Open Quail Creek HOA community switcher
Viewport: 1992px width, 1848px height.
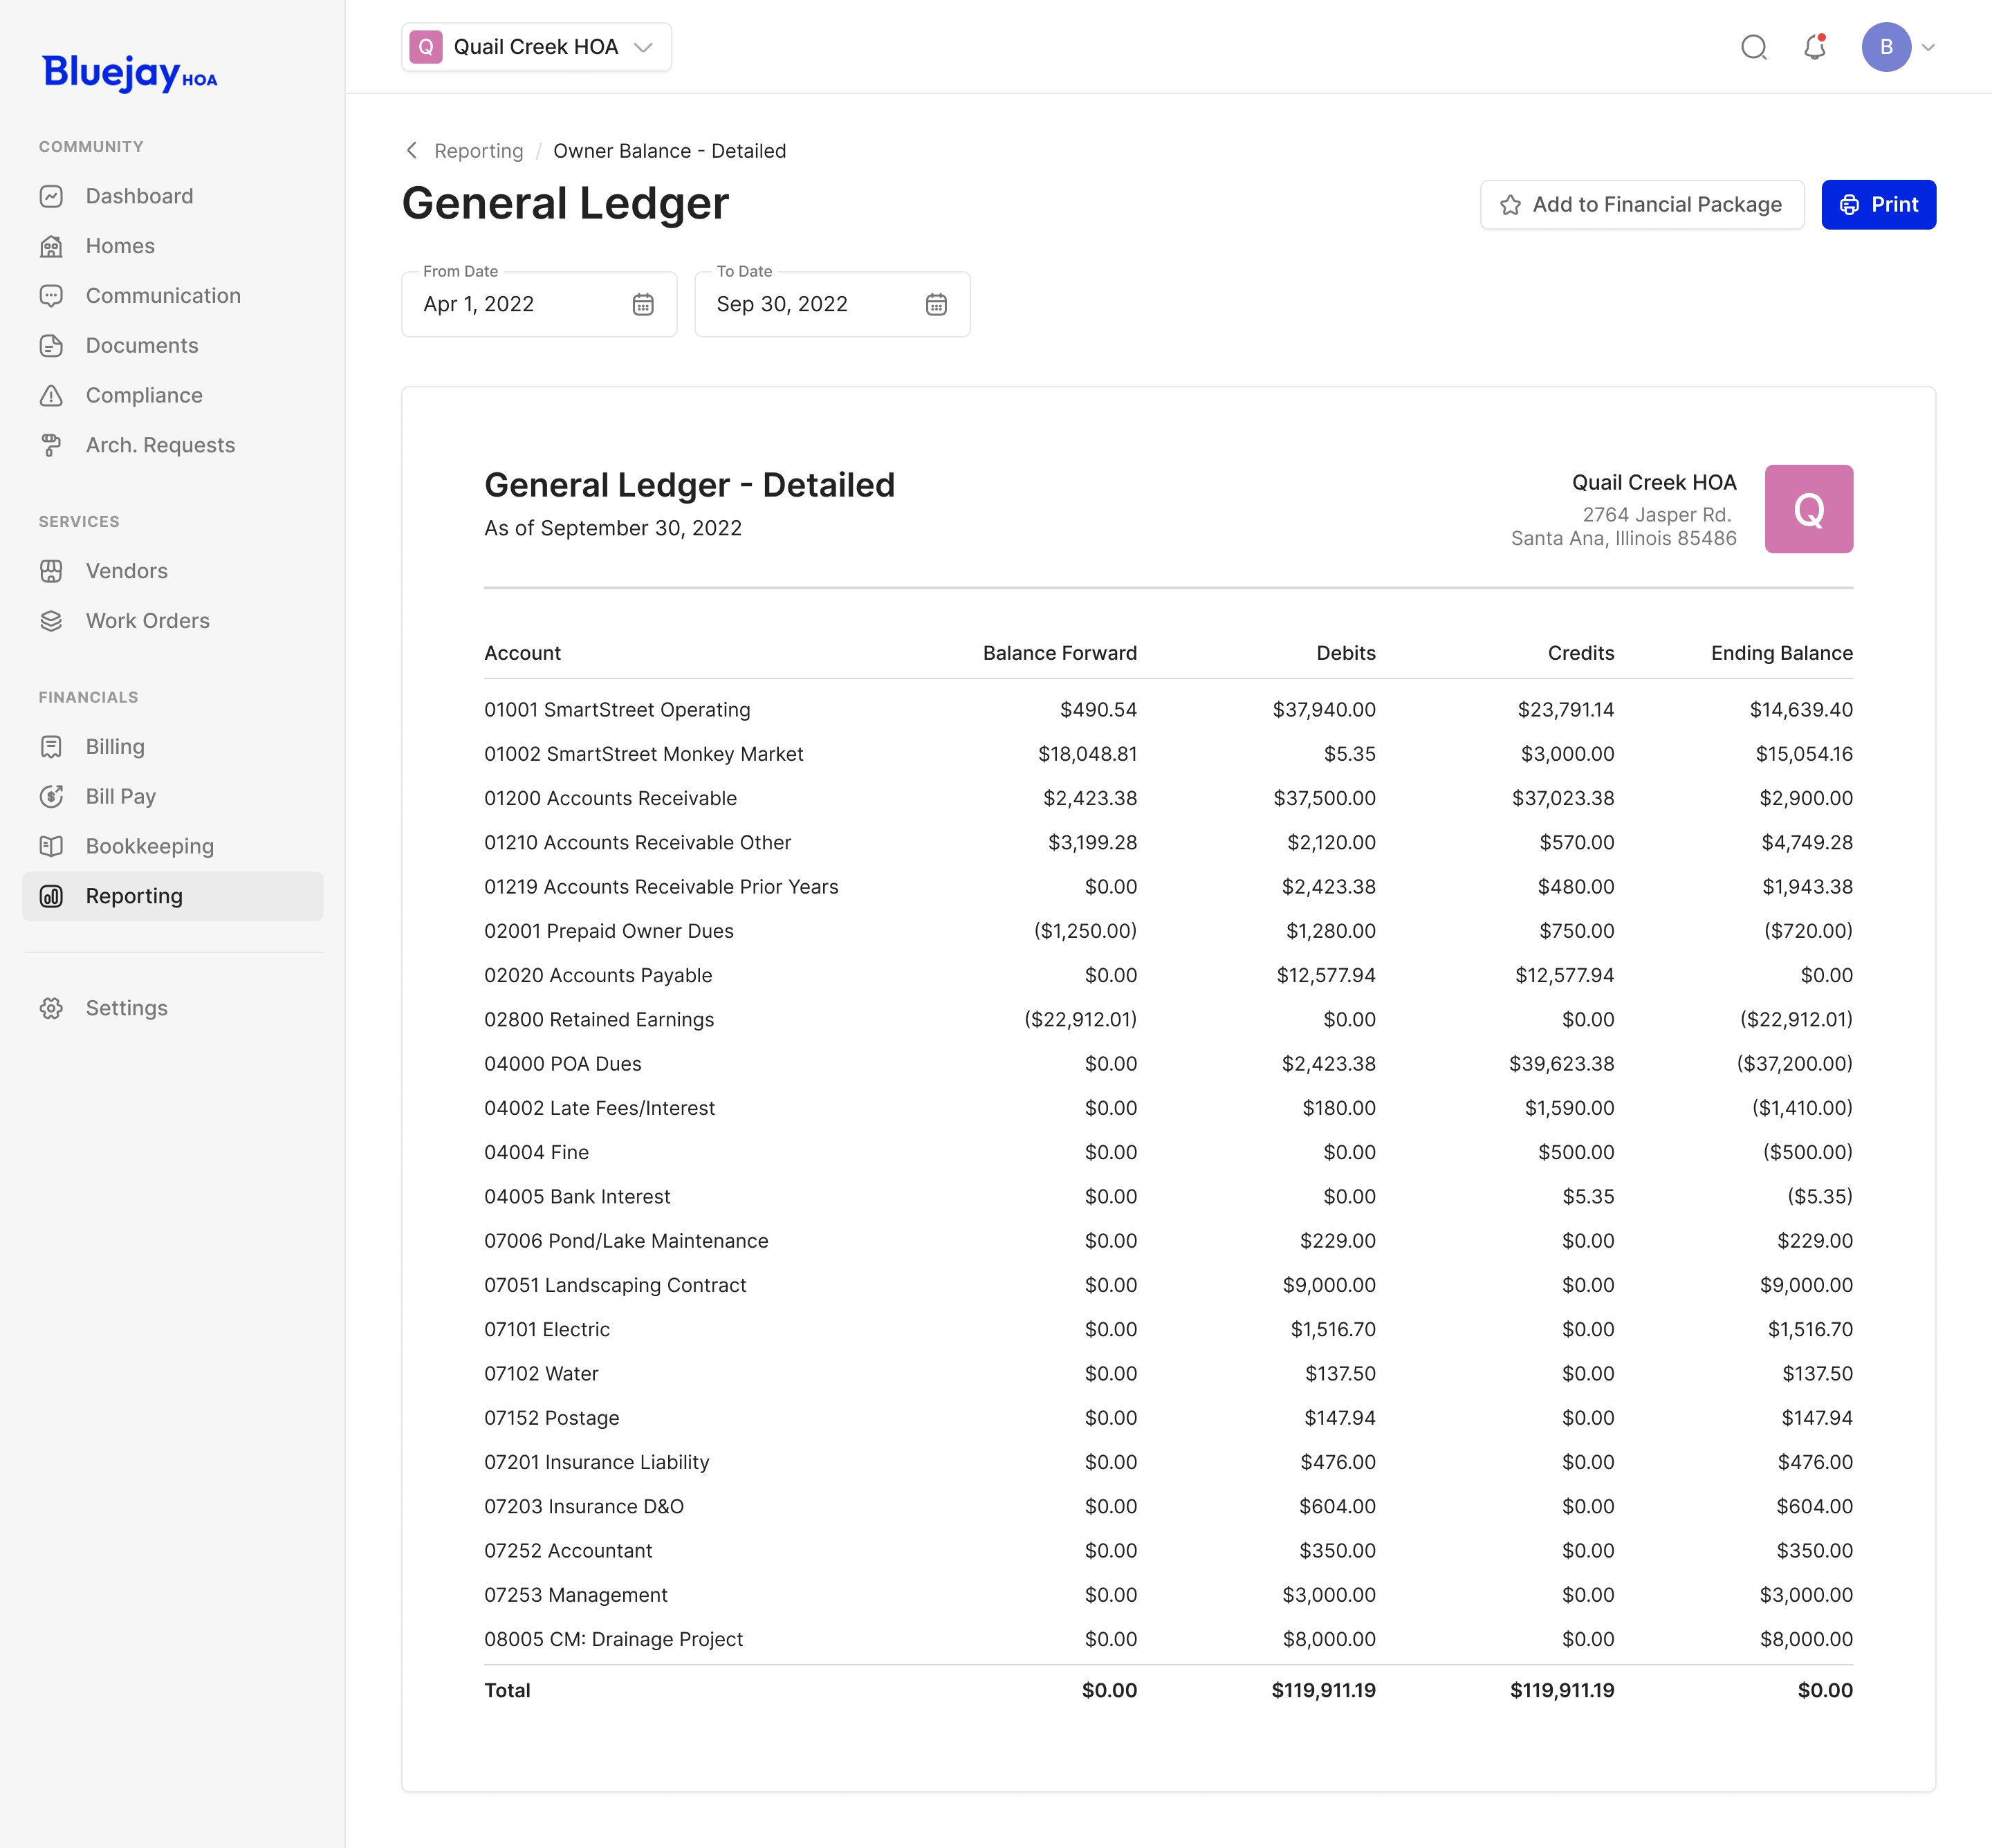click(536, 47)
